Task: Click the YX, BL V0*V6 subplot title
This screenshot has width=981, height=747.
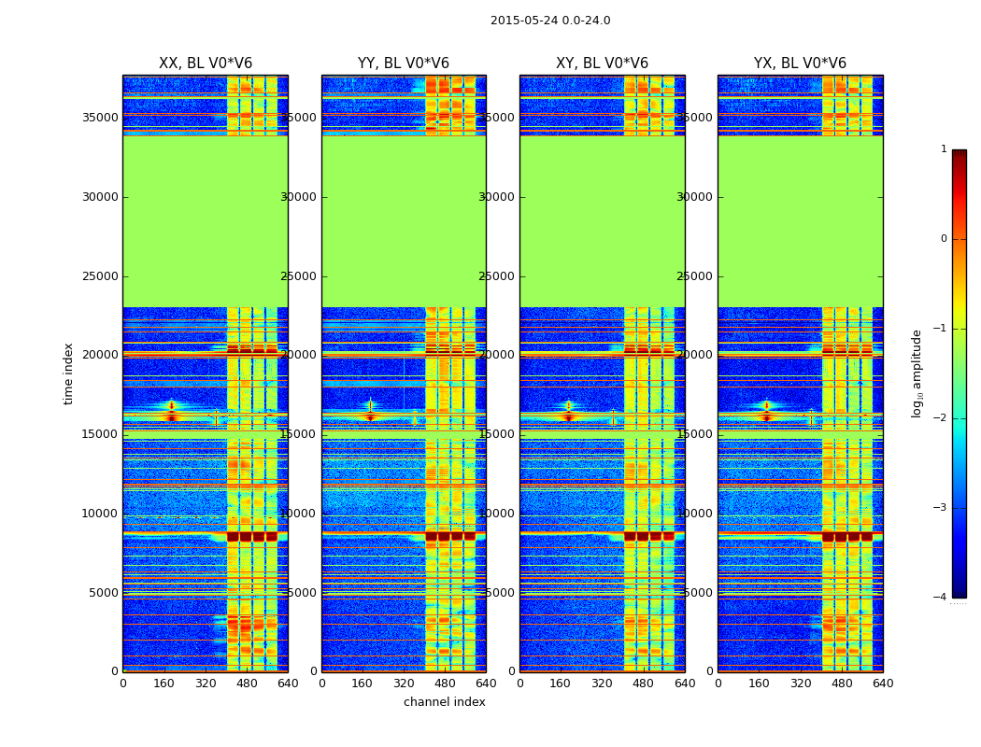Action: [x=800, y=63]
